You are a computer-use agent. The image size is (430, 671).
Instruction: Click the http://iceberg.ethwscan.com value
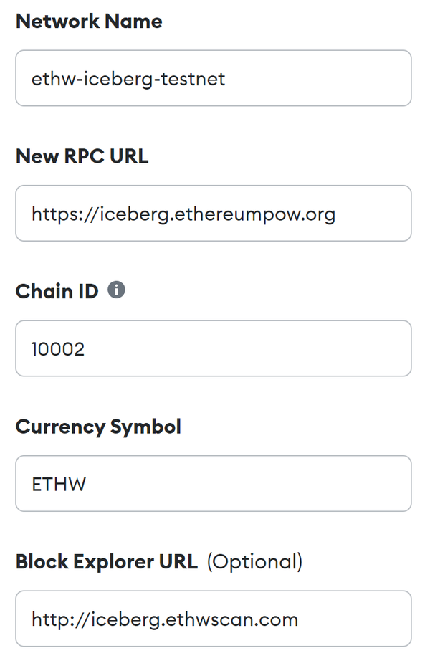(x=165, y=619)
